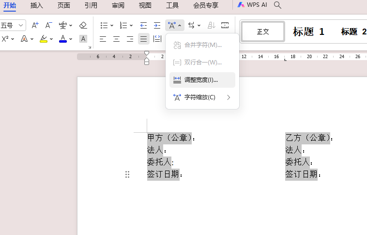Screen dimensions: 367x235
Task: Apply 标题 2 style
Action: [x=353, y=31]
